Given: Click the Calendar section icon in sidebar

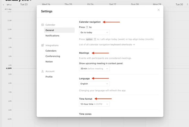Looking at the screenshot, I should coord(42,25).
